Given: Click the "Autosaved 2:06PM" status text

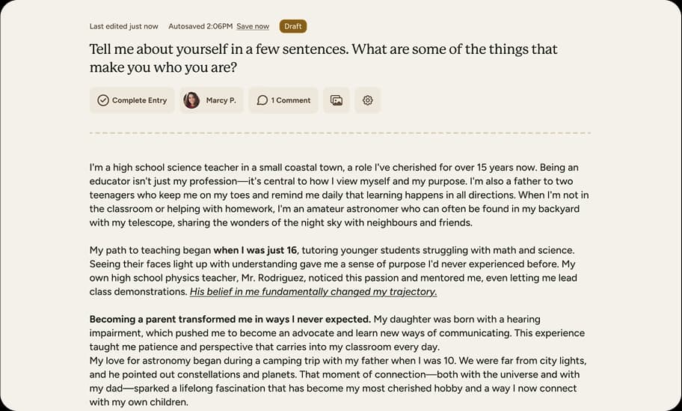Looking at the screenshot, I should click(200, 26).
